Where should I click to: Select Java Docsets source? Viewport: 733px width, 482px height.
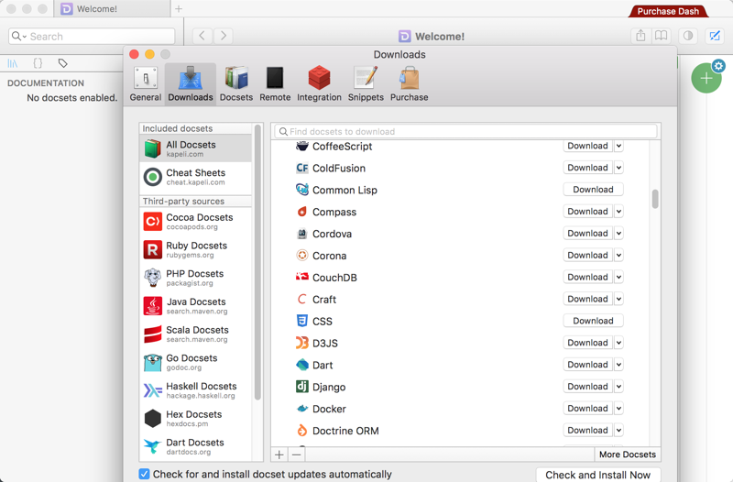[195, 306]
